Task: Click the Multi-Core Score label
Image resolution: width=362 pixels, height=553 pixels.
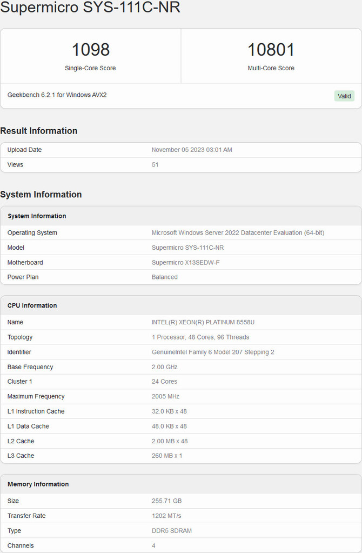Action: (271, 68)
